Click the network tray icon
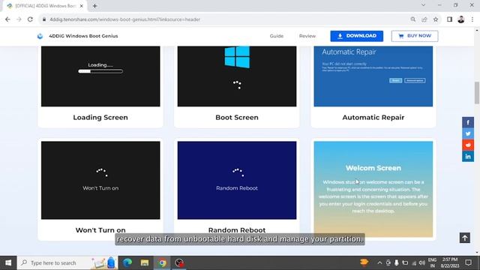 [x=413, y=262]
